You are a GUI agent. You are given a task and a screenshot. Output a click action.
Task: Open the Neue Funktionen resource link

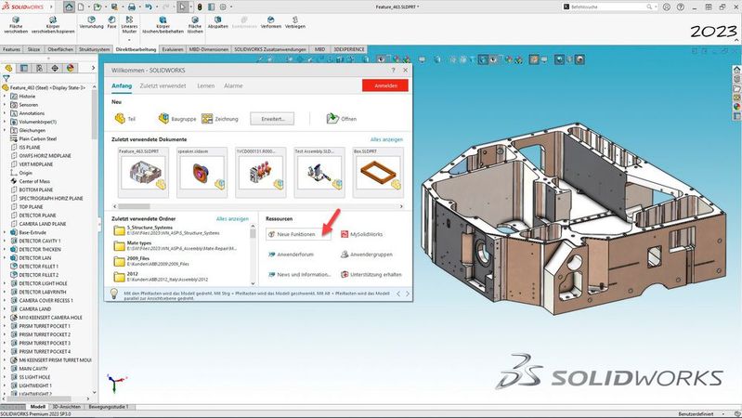tap(298, 234)
